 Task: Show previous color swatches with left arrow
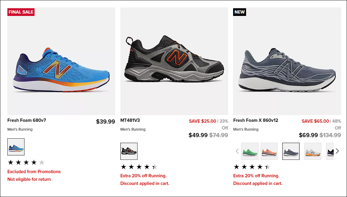click(237, 151)
